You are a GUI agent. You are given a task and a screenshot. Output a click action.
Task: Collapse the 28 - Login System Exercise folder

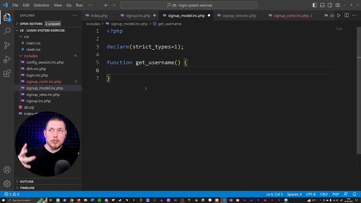(48, 30)
